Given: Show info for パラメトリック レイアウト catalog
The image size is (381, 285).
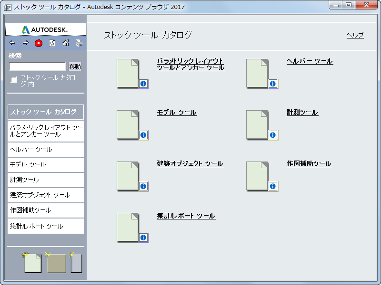Looking at the screenshot, I should click(143, 84).
